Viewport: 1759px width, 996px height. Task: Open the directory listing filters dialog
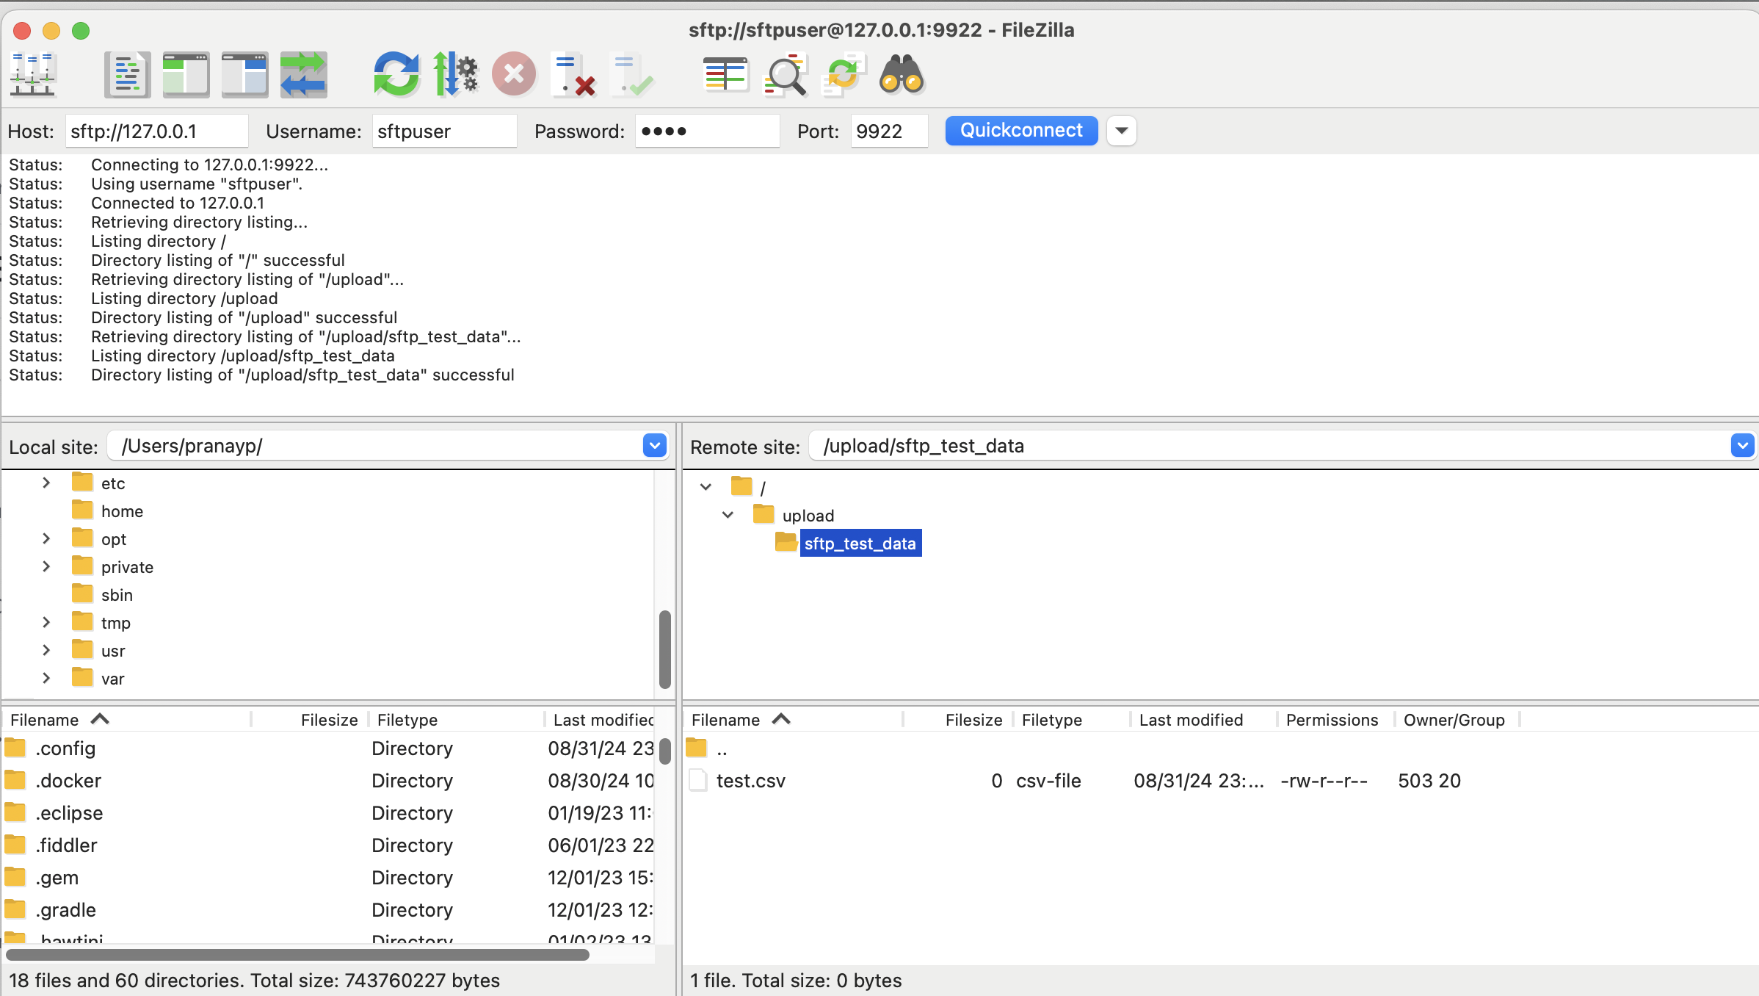[x=725, y=75]
